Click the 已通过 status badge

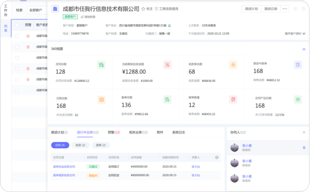pyautogui.click(x=93, y=166)
